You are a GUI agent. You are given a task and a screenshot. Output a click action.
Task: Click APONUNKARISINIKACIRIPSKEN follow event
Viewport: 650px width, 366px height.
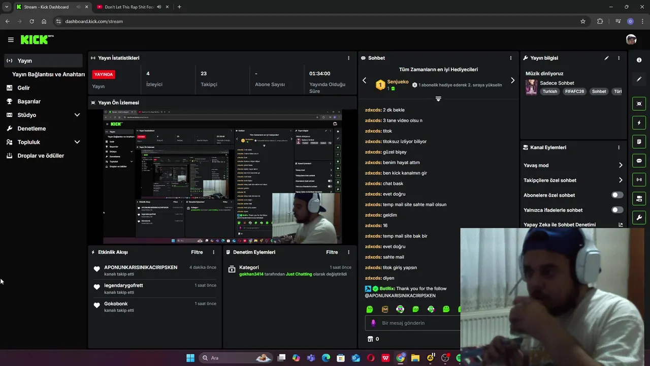coord(155,270)
